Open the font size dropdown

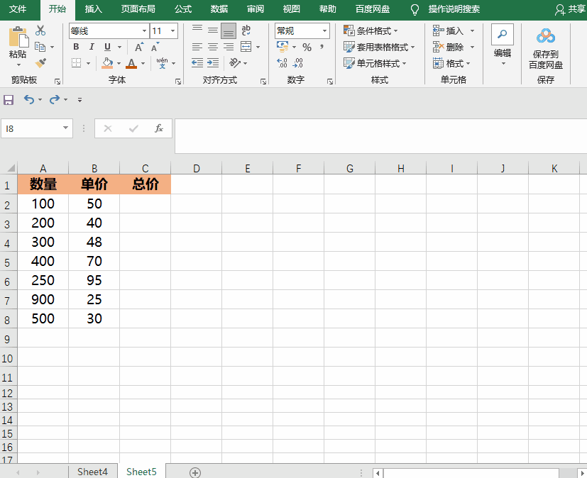point(172,31)
